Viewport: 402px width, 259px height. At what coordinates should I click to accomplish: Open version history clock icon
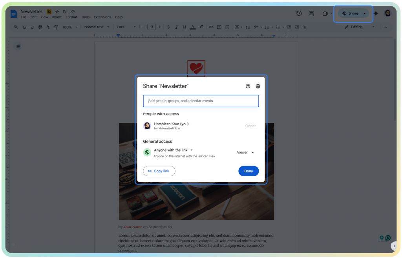(299, 13)
